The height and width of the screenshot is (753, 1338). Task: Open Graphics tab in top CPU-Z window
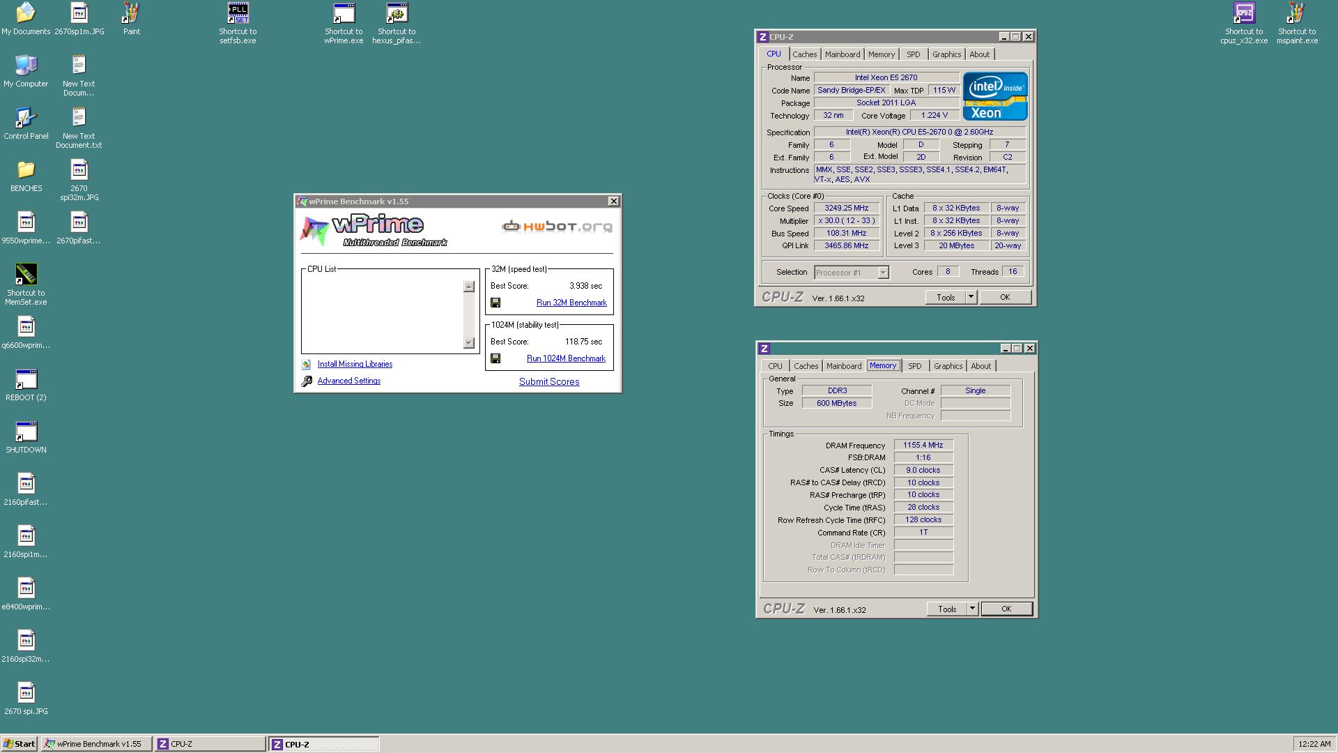coord(946,54)
